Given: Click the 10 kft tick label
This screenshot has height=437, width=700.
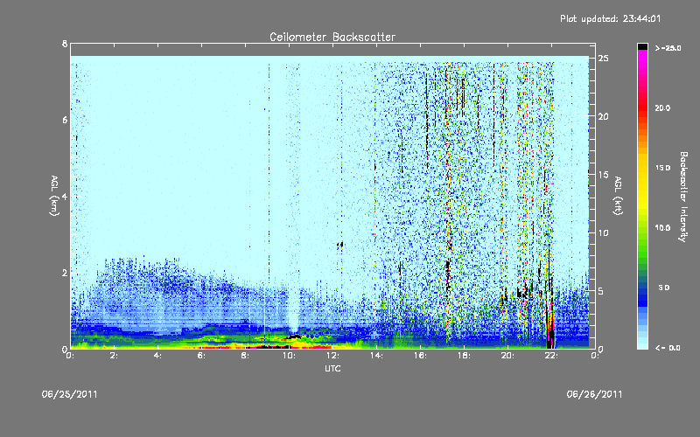Looking at the screenshot, I should click(x=604, y=232).
